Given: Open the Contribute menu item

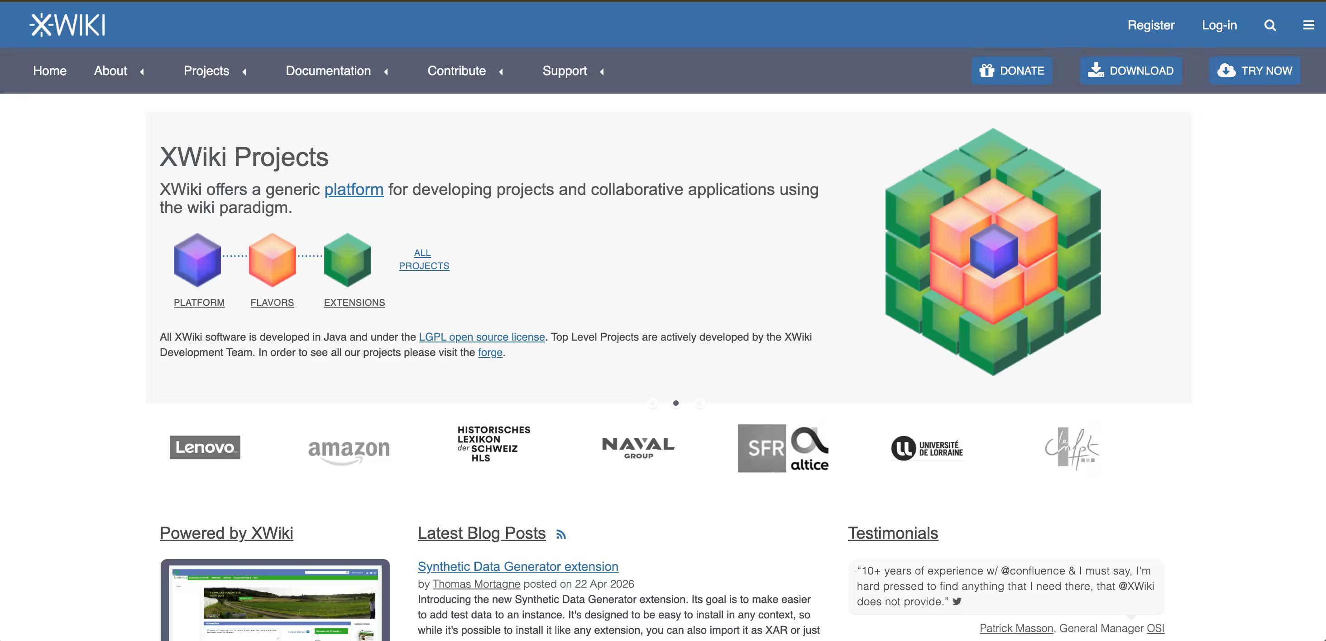Looking at the screenshot, I should [x=457, y=71].
